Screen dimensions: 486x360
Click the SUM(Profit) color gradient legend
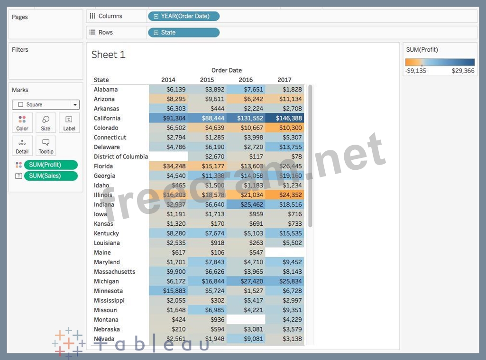coord(440,62)
